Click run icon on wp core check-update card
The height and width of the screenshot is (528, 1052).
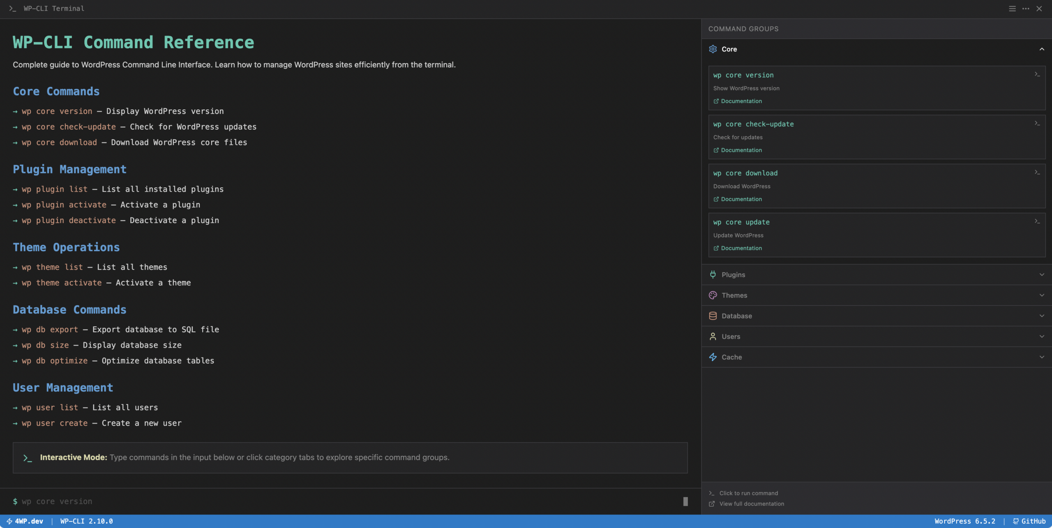tap(1037, 123)
